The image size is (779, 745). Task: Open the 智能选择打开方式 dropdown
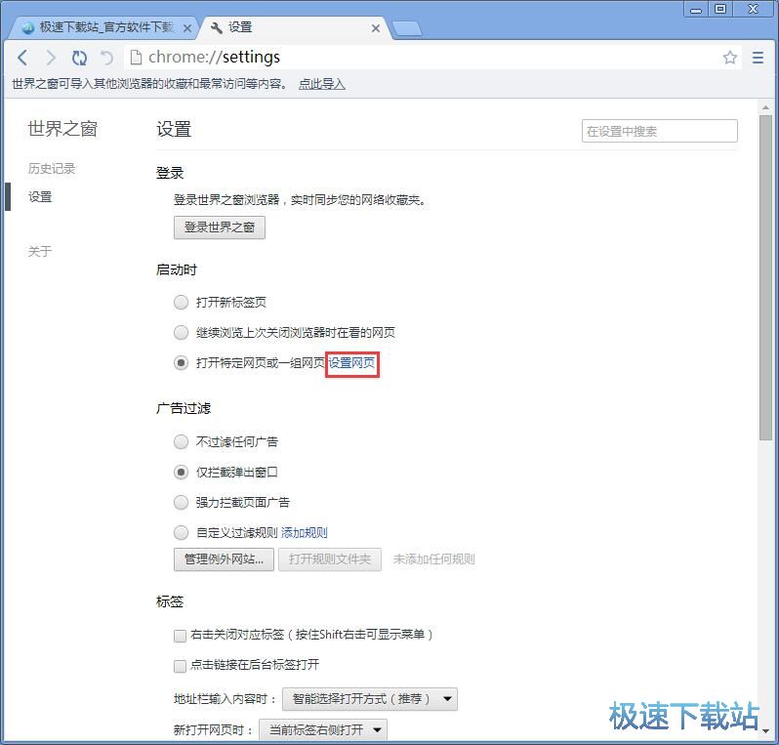[x=370, y=699]
